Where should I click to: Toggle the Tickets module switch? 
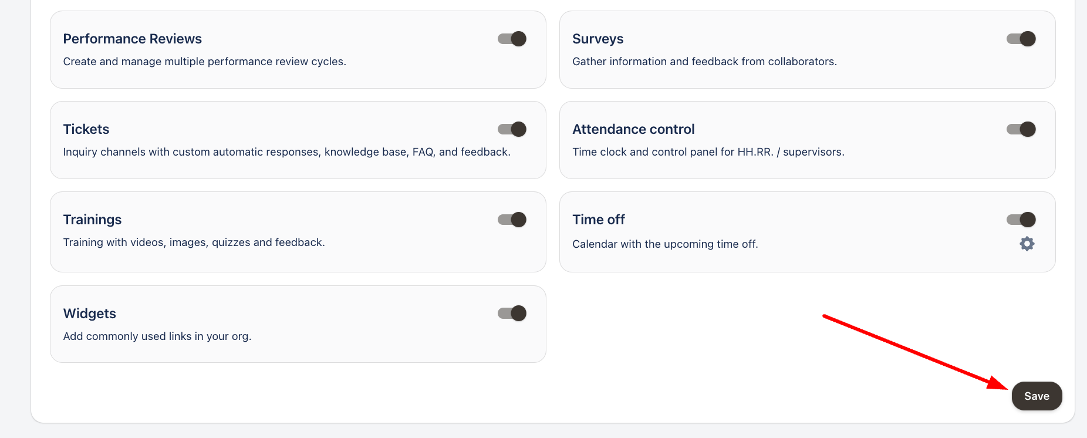click(x=512, y=129)
